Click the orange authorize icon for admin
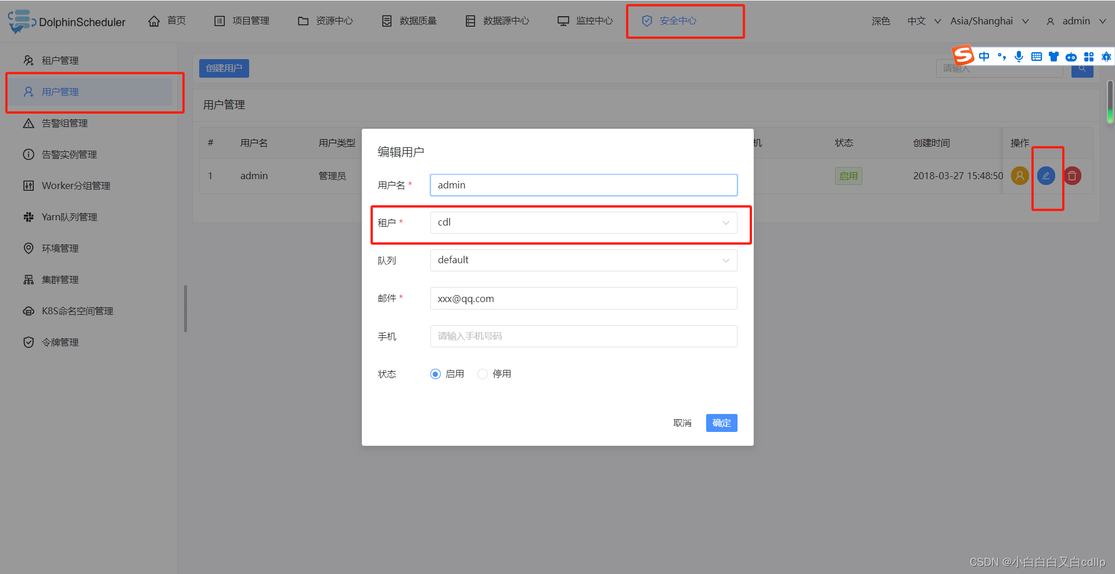This screenshot has width=1115, height=574. tap(1020, 176)
